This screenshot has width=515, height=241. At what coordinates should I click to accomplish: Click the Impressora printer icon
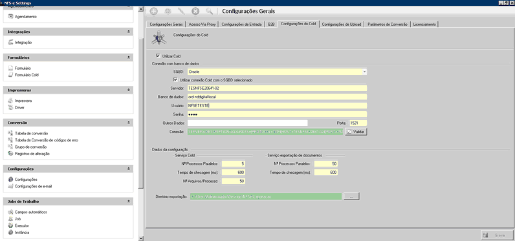coord(10,101)
